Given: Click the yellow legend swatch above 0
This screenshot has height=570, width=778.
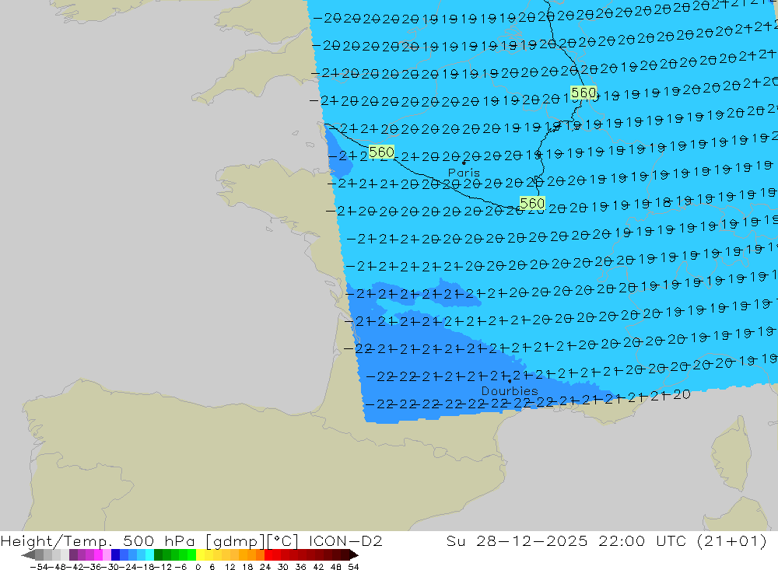Looking at the screenshot, I should (x=201, y=554).
